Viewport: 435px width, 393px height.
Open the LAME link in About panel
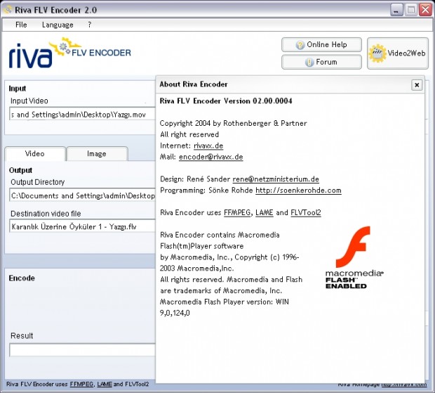point(264,212)
